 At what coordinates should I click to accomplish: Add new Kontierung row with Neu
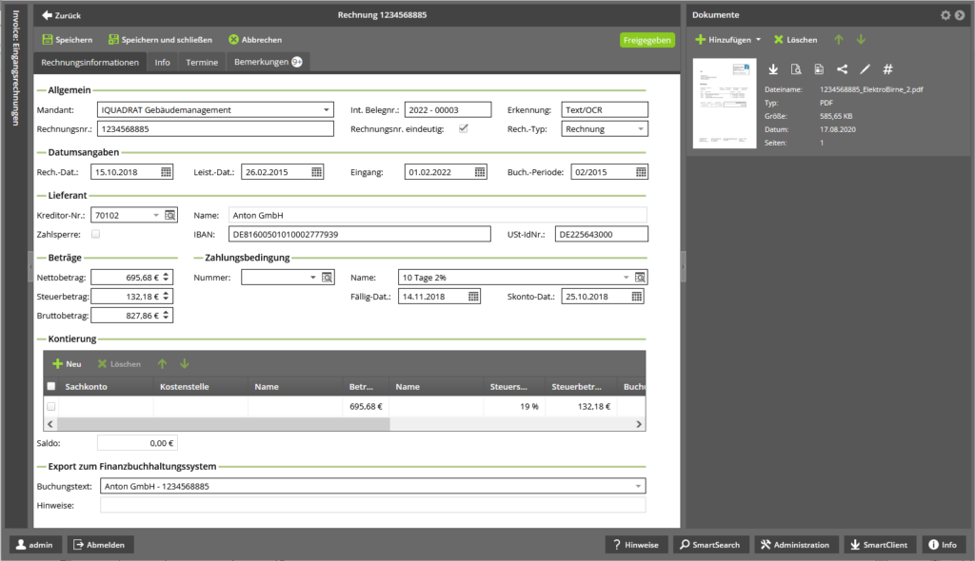(x=67, y=364)
